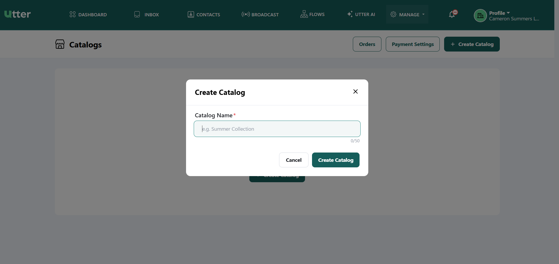Open the Utter AI label
Viewport: 559px width, 264px height.
(x=365, y=14)
